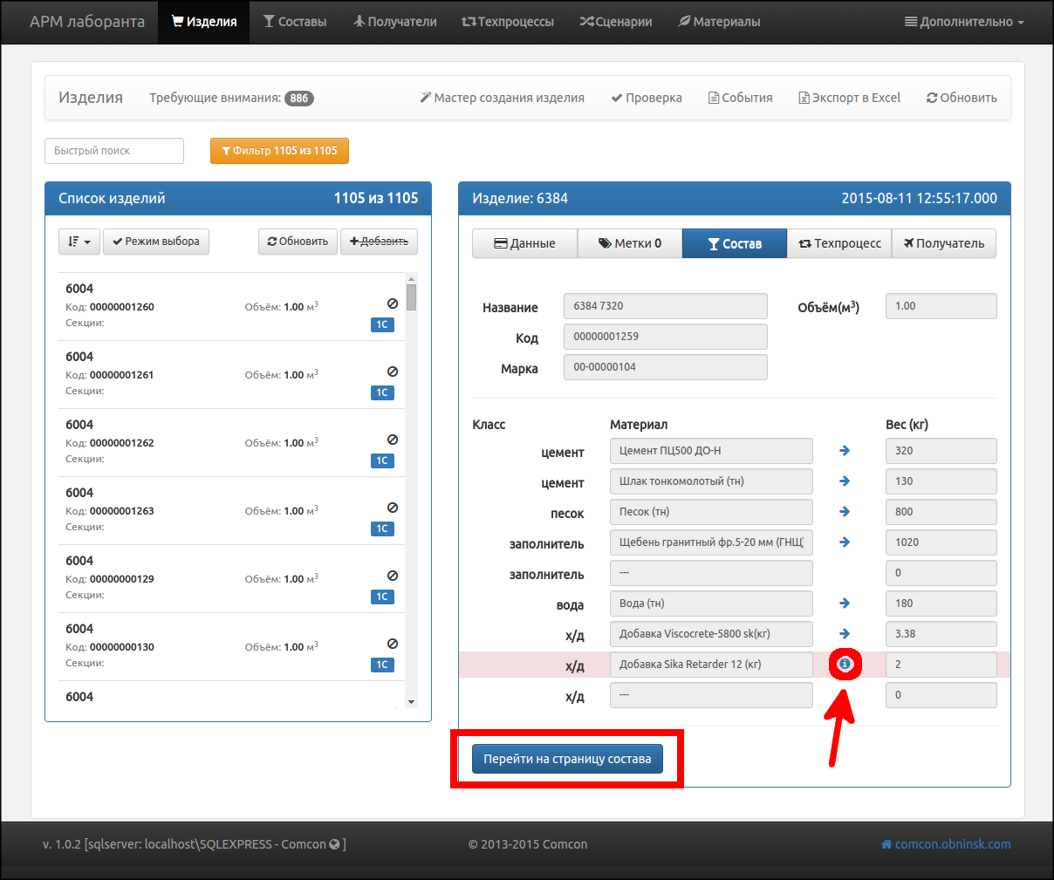Screen dimensions: 1054x880
Task: Click the 1C badge on item 00000001262
Action: point(382,460)
